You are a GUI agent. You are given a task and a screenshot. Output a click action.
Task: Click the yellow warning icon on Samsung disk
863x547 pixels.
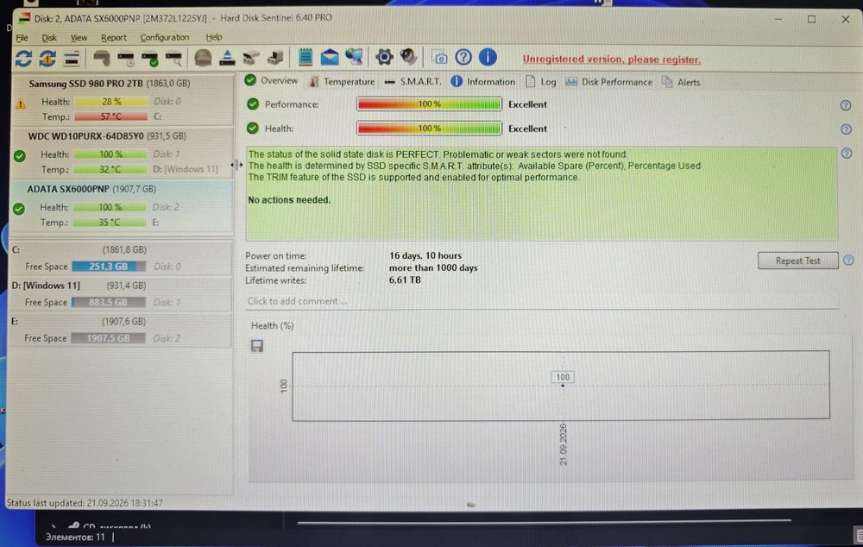pyautogui.click(x=21, y=104)
